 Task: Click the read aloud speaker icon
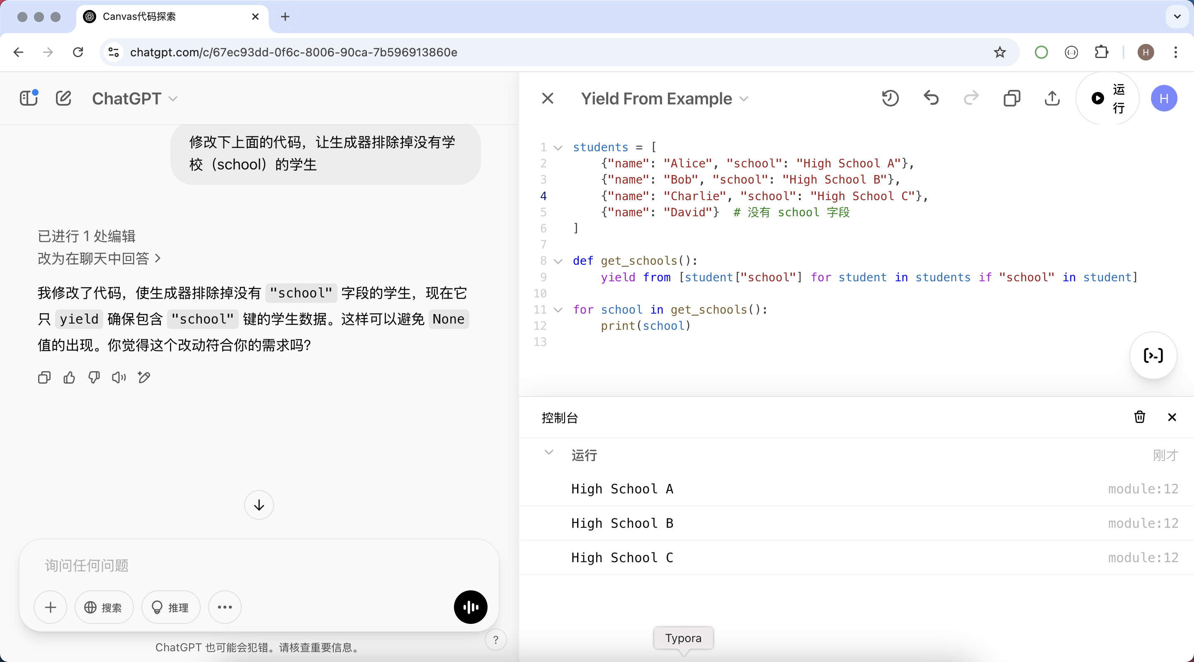coord(119,377)
